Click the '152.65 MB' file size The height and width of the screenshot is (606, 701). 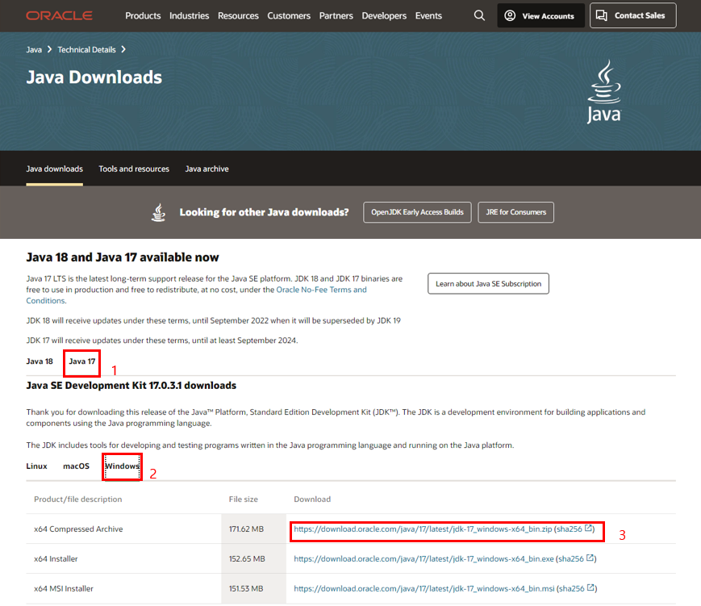247,558
